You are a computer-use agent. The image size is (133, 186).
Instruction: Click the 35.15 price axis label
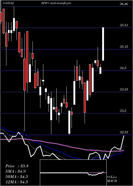(124, 47)
